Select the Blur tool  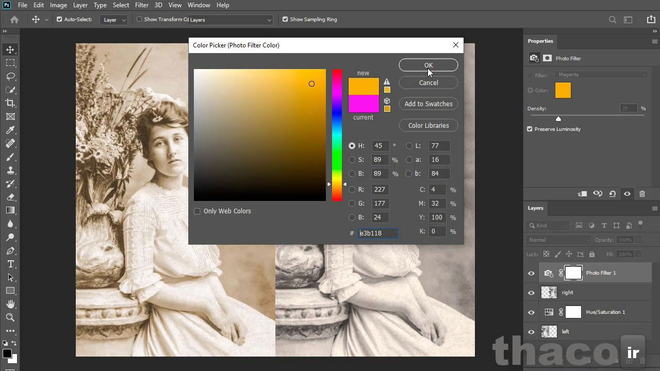click(x=10, y=224)
